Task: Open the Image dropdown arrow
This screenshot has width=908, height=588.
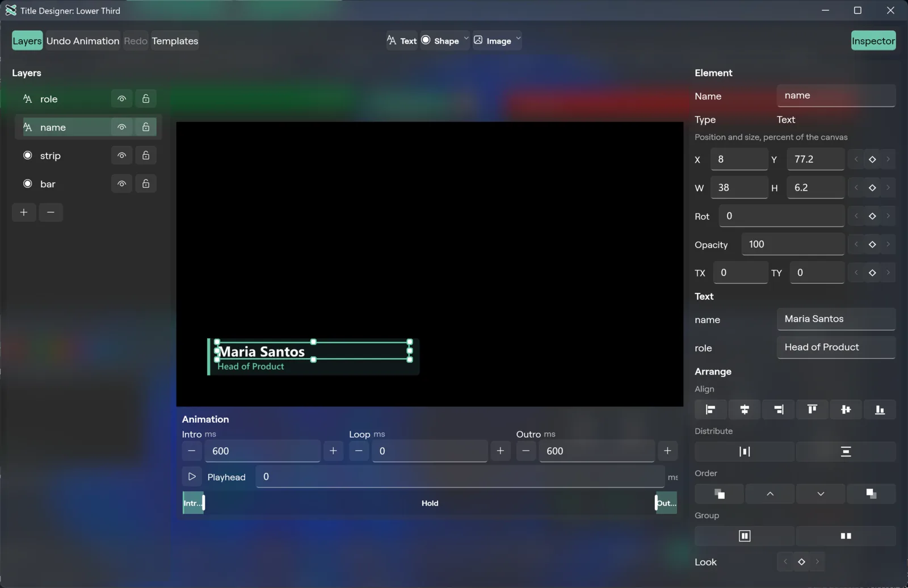Action: pos(518,39)
